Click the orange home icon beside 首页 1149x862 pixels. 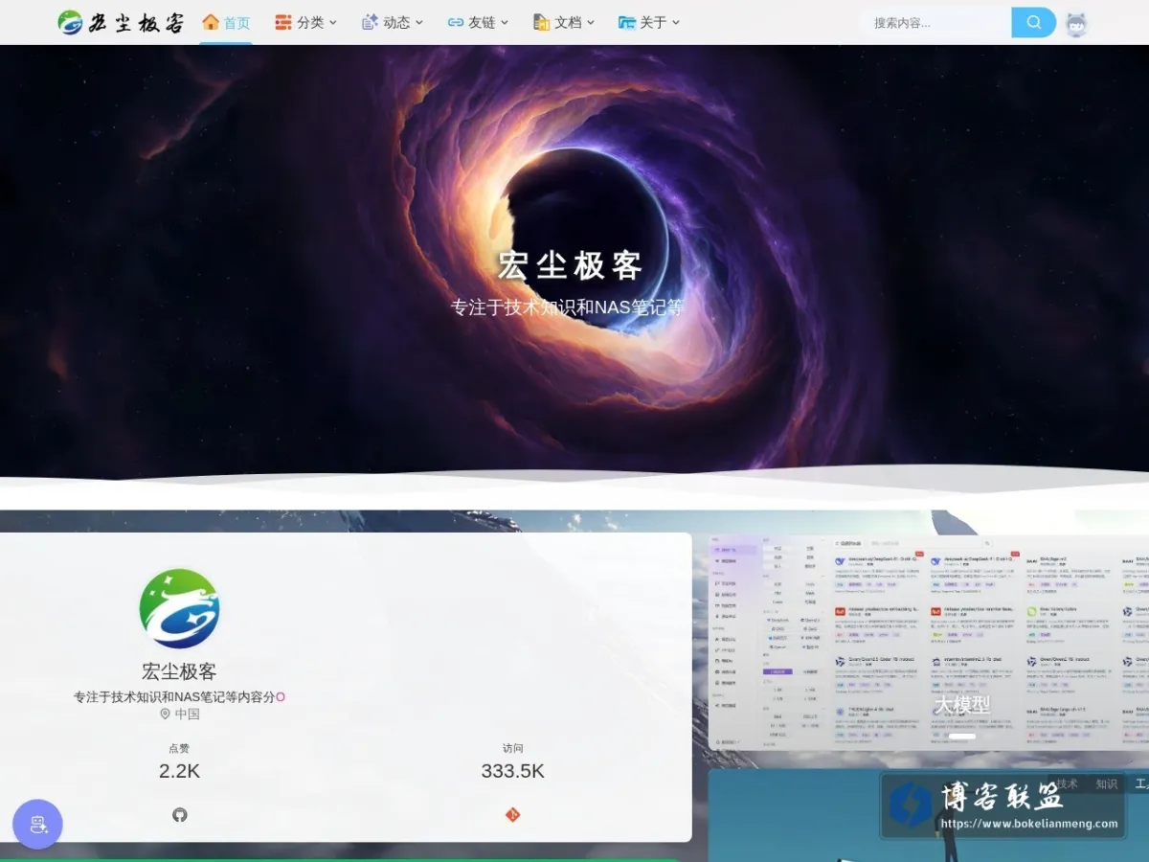click(x=211, y=21)
